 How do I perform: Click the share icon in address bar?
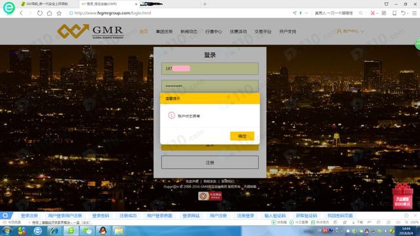point(295,13)
